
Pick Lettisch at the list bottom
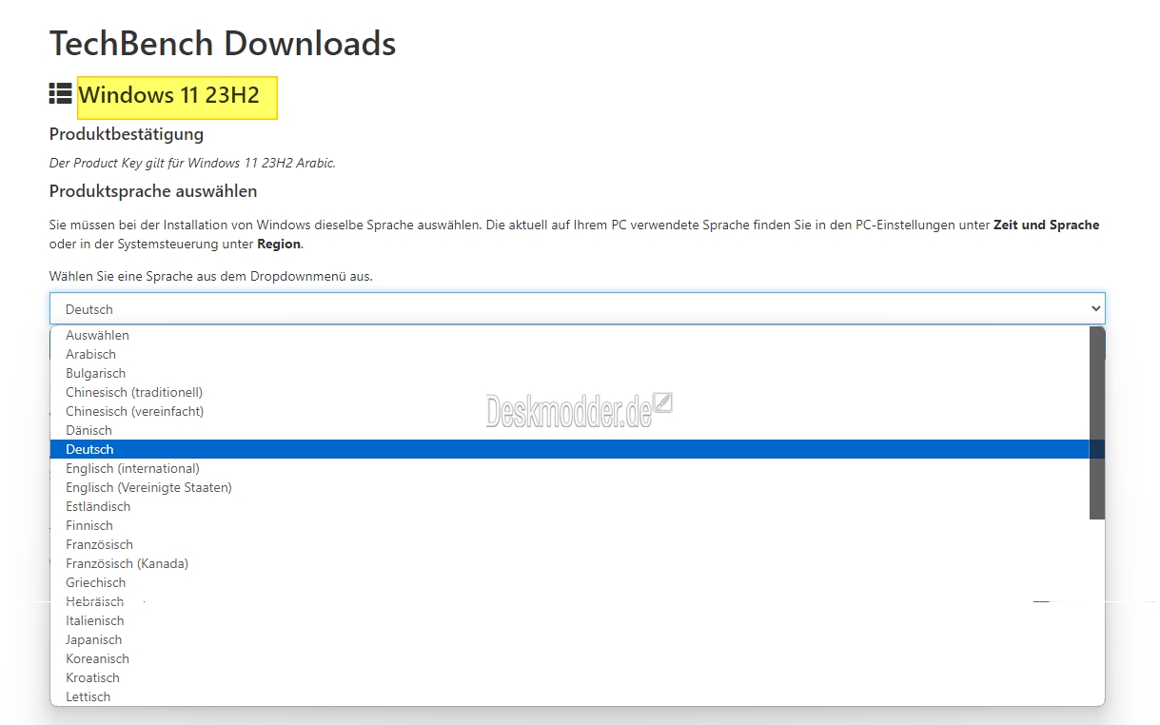[569, 696]
